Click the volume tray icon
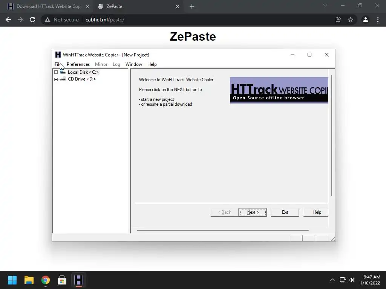This screenshot has height=289, width=386. (x=352, y=280)
